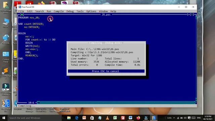Open Microsoft Word from the taskbar
215x121 pixels.
click(x=131, y=118)
